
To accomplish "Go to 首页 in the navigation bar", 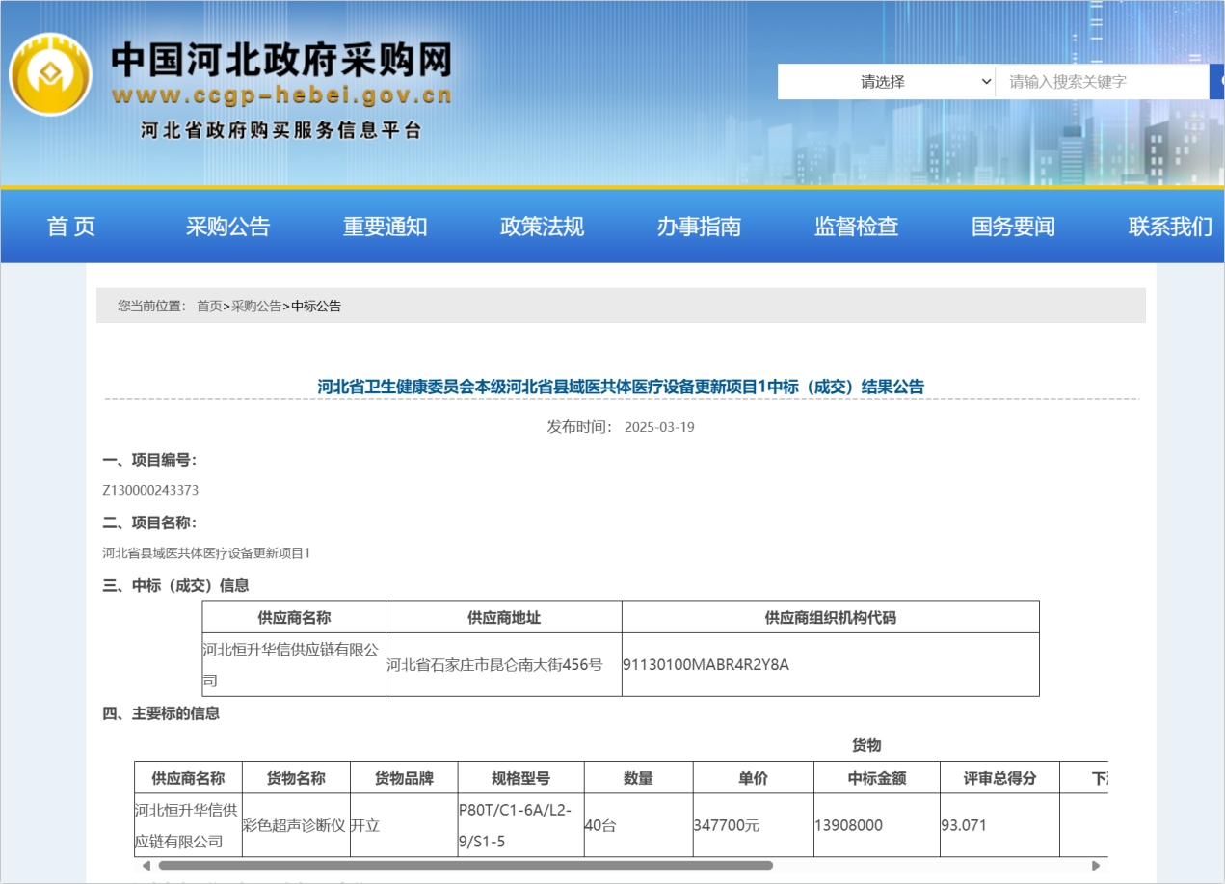I will (x=71, y=227).
